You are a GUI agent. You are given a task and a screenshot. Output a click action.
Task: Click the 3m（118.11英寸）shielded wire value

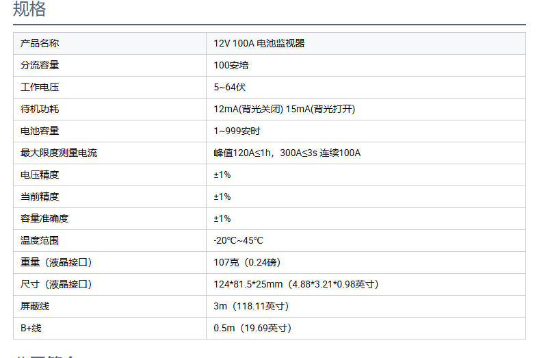click(251, 306)
